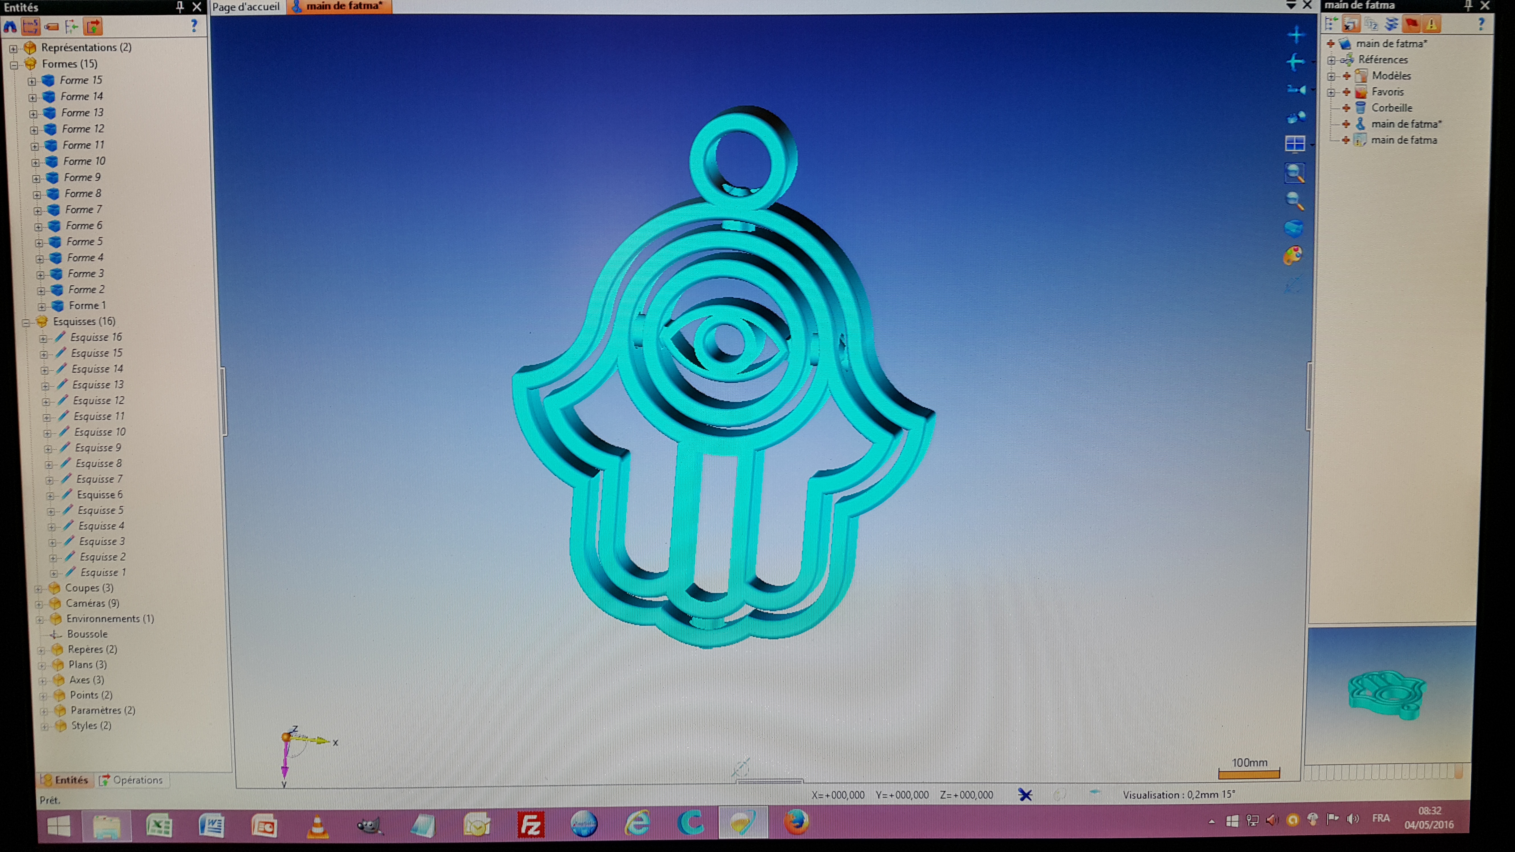Click the blue cube view icon in viewport toolbar
This screenshot has height=852, width=1515.
point(1293,228)
